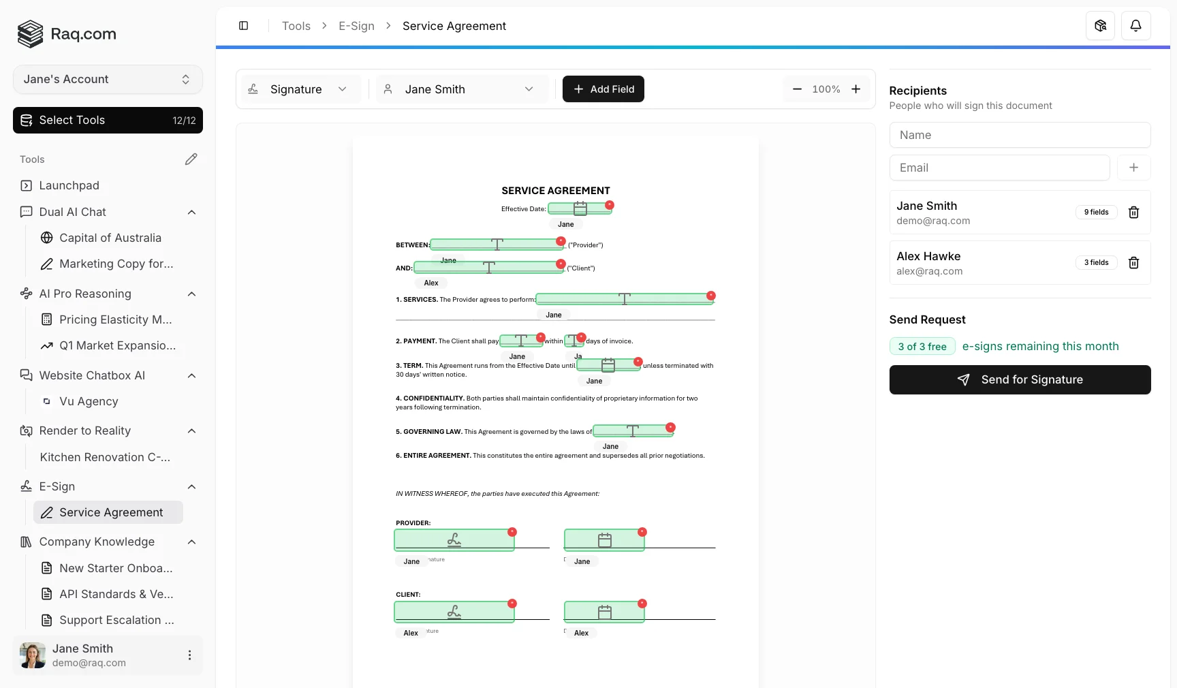The width and height of the screenshot is (1177, 688).
Task: Remove Alex Hawke using trash icon
Action: click(x=1133, y=263)
